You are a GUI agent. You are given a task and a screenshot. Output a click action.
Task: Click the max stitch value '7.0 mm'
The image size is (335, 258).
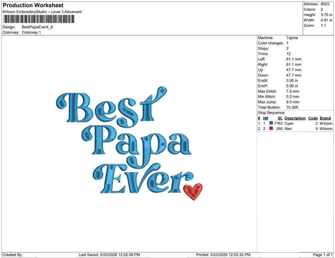pyautogui.click(x=293, y=91)
